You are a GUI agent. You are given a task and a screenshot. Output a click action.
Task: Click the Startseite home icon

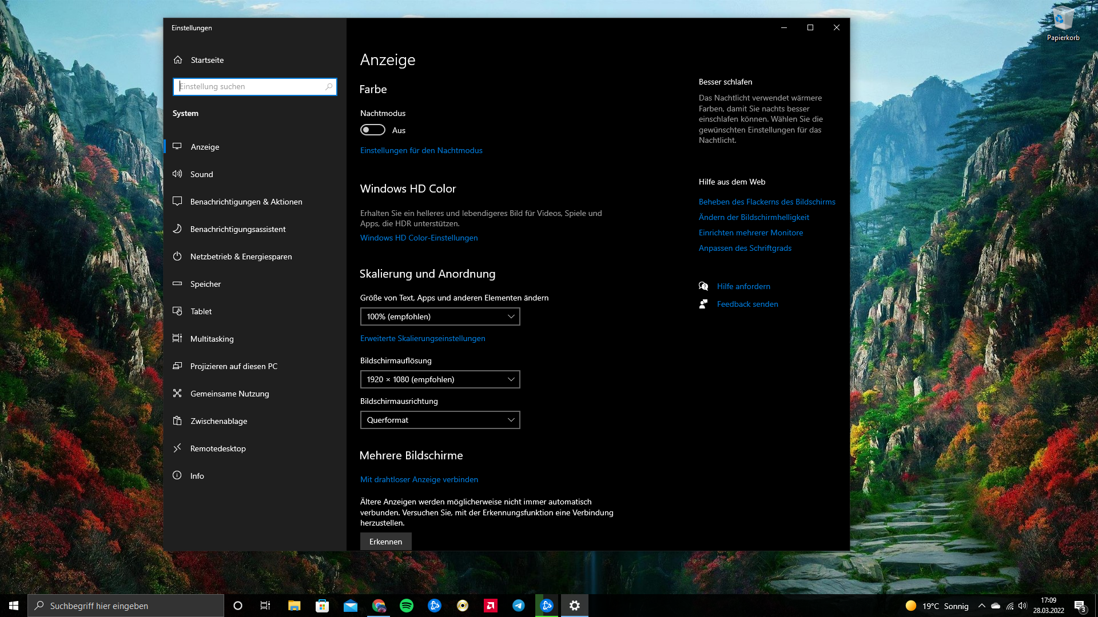[178, 60]
